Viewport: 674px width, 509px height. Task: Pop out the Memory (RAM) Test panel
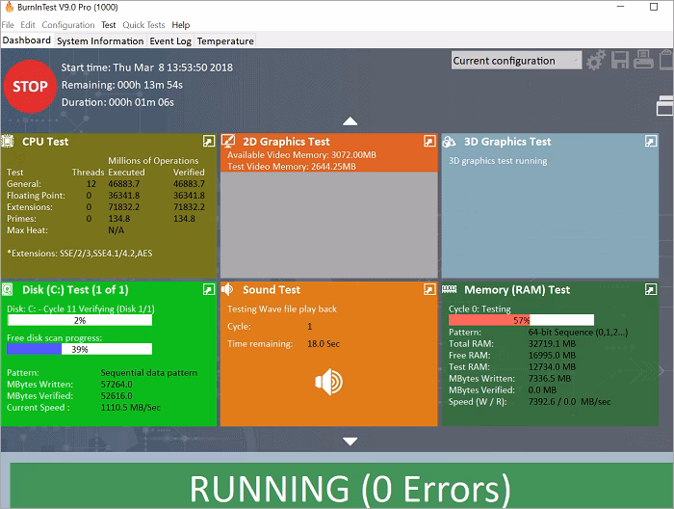click(651, 289)
